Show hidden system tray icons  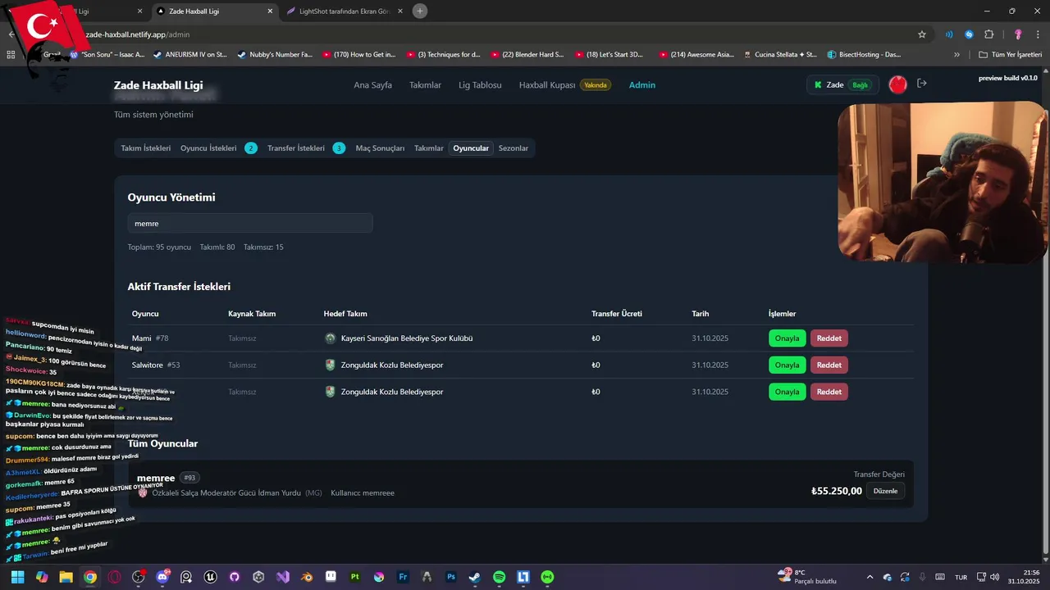click(x=870, y=577)
